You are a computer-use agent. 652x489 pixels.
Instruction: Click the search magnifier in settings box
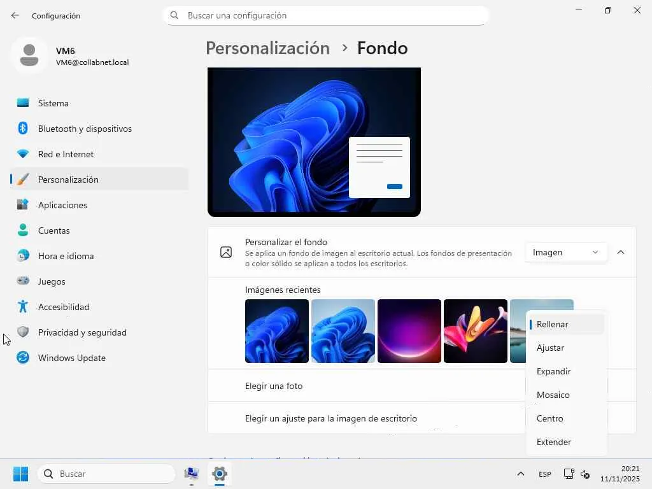coord(174,15)
